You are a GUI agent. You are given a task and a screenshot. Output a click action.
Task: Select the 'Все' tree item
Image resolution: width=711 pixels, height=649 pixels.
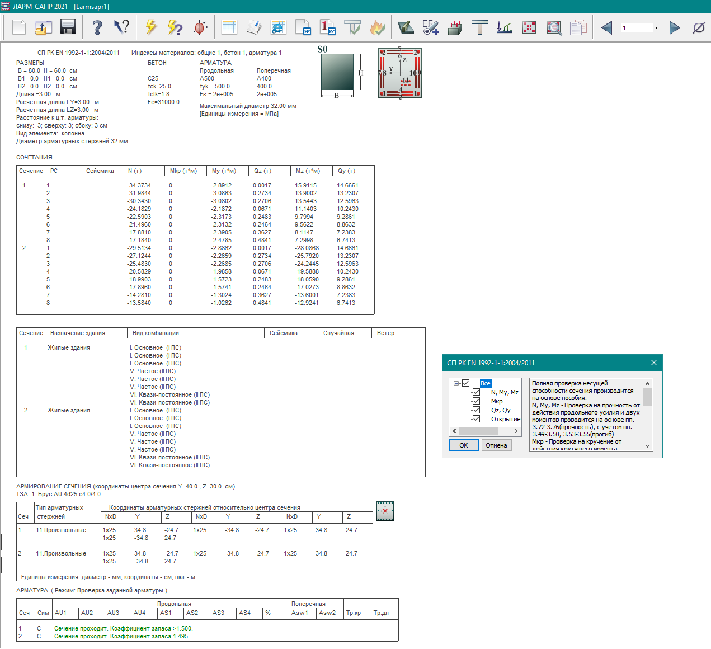point(485,383)
